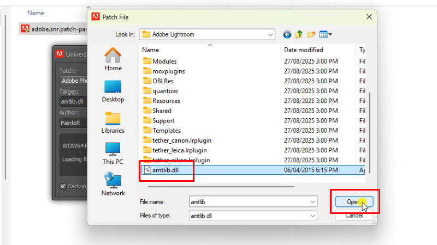
Task: Open the View menu icon
Action: (326, 34)
